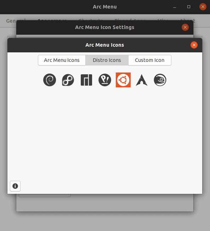The height and width of the screenshot is (231, 210).
Task: Choose the Fedora logo icon
Action: coord(68,80)
